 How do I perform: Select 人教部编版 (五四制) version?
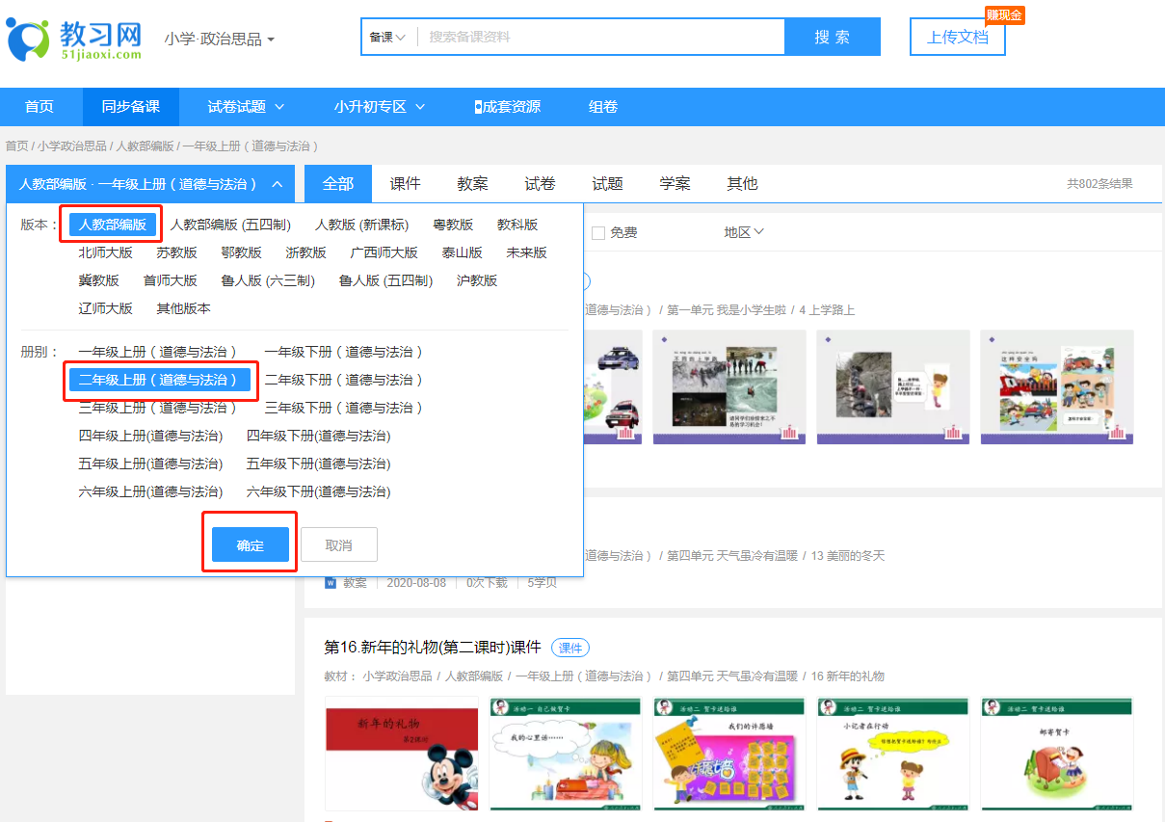tap(231, 225)
